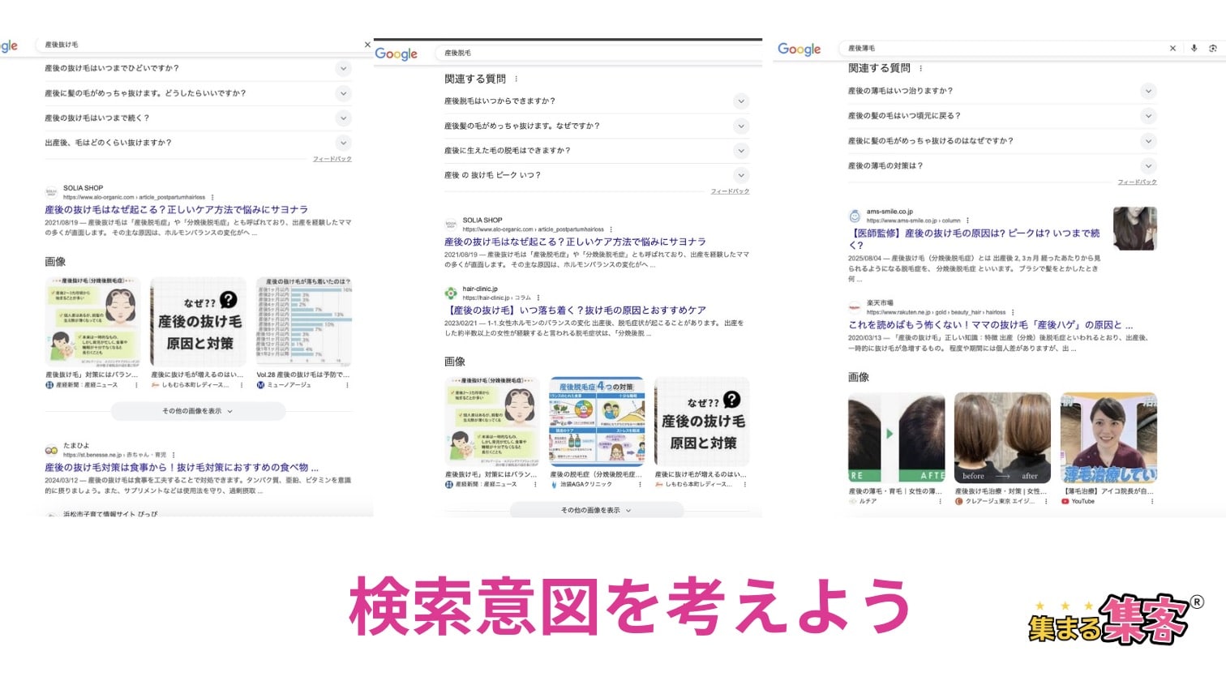
Task: Open three-dot menu of 楽天市場 result
Action: tap(1013, 312)
